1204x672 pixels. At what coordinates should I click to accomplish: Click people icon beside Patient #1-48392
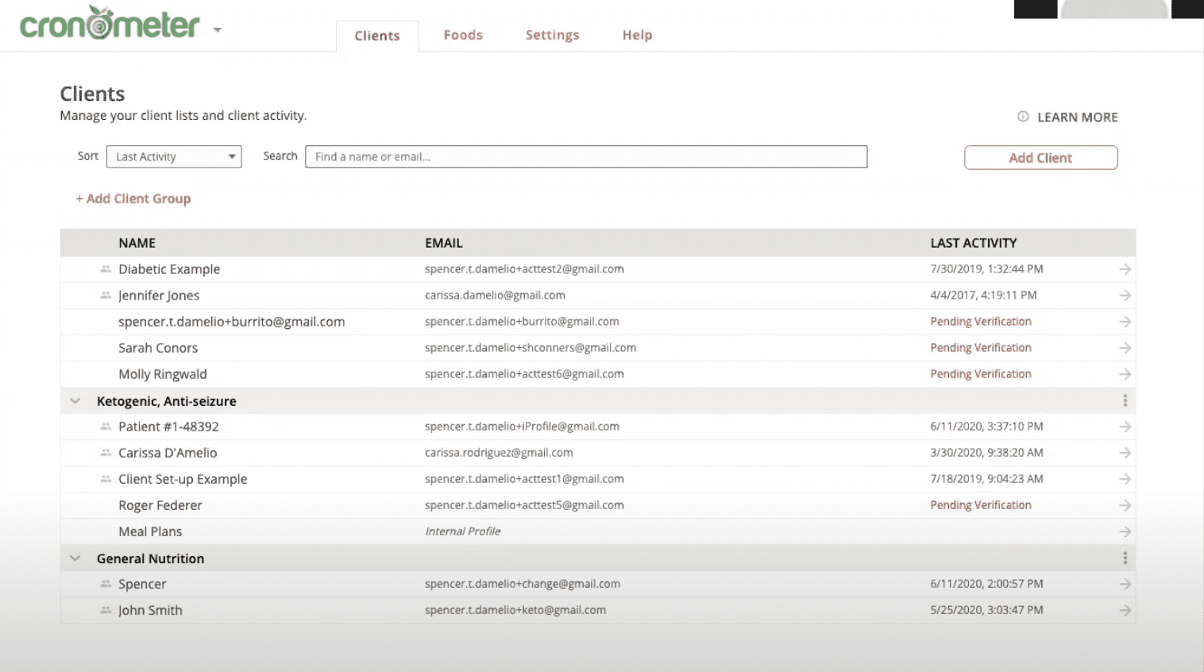point(106,427)
